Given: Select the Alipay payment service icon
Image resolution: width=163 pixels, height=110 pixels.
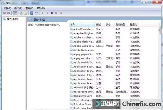Looking at the screenshot, I should click(x=71, y=54).
